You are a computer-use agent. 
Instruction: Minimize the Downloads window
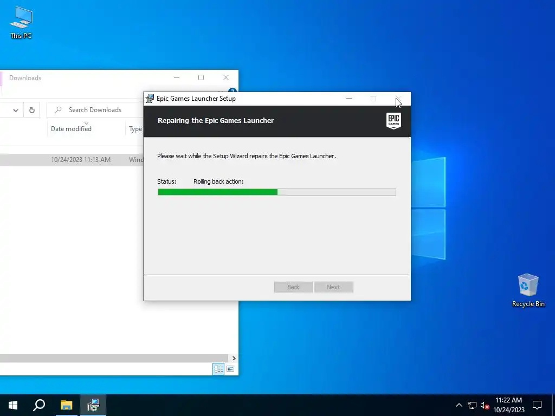click(177, 77)
